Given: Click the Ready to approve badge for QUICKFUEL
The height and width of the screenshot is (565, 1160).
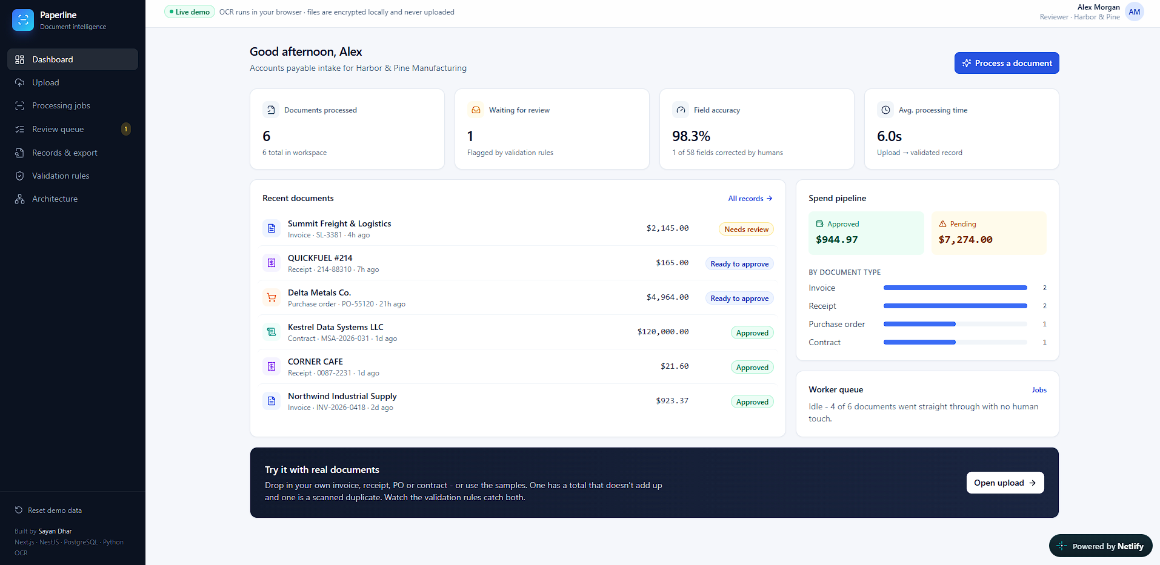Looking at the screenshot, I should tap(739, 264).
